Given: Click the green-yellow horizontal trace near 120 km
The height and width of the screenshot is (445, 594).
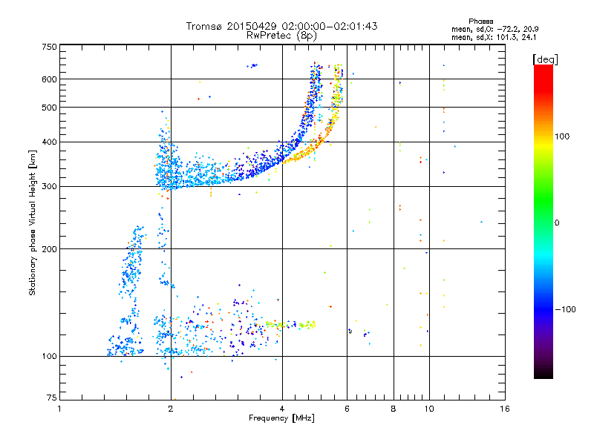Looking at the screenshot, I should pos(291,324).
